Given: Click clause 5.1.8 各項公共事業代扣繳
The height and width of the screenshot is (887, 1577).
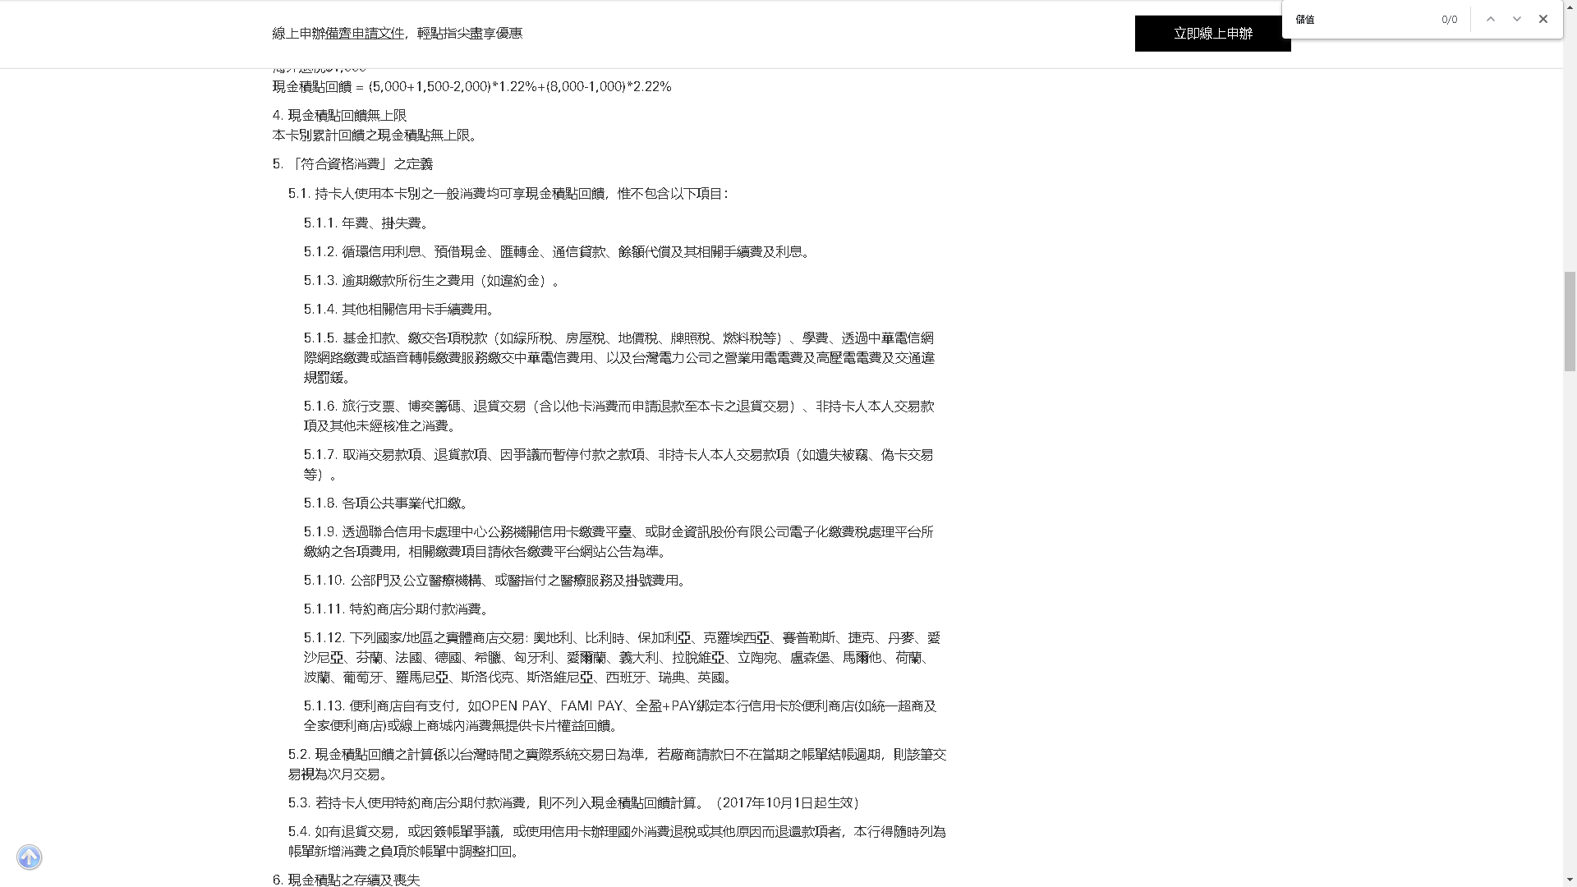Looking at the screenshot, I should point(386,503).
